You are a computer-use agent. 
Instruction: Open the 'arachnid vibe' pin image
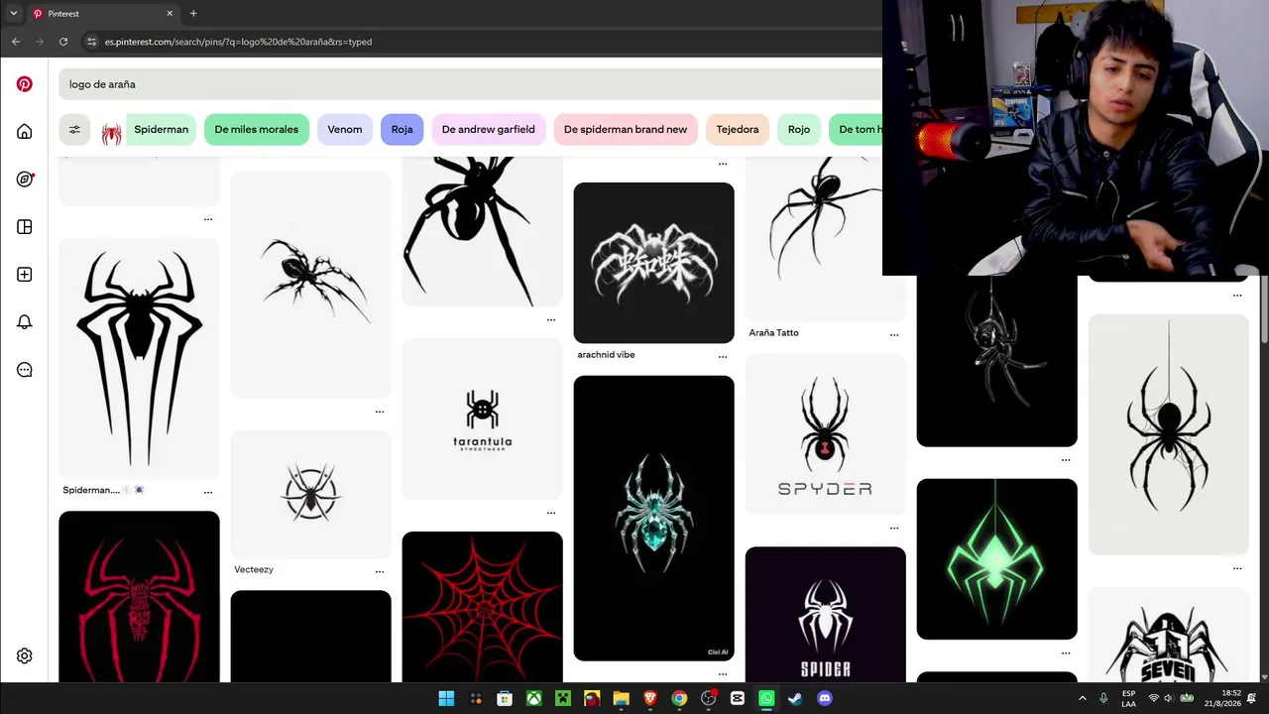coord(653,263)
